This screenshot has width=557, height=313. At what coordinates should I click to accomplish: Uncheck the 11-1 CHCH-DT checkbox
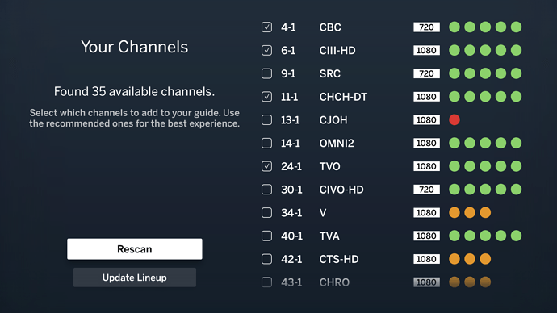(266, 97)
